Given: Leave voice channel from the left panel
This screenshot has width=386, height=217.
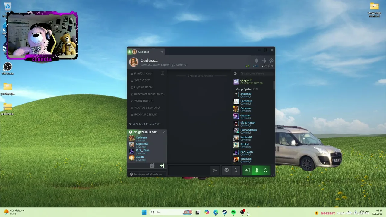Looking at the screenshot, I should (x=162, y=165).
